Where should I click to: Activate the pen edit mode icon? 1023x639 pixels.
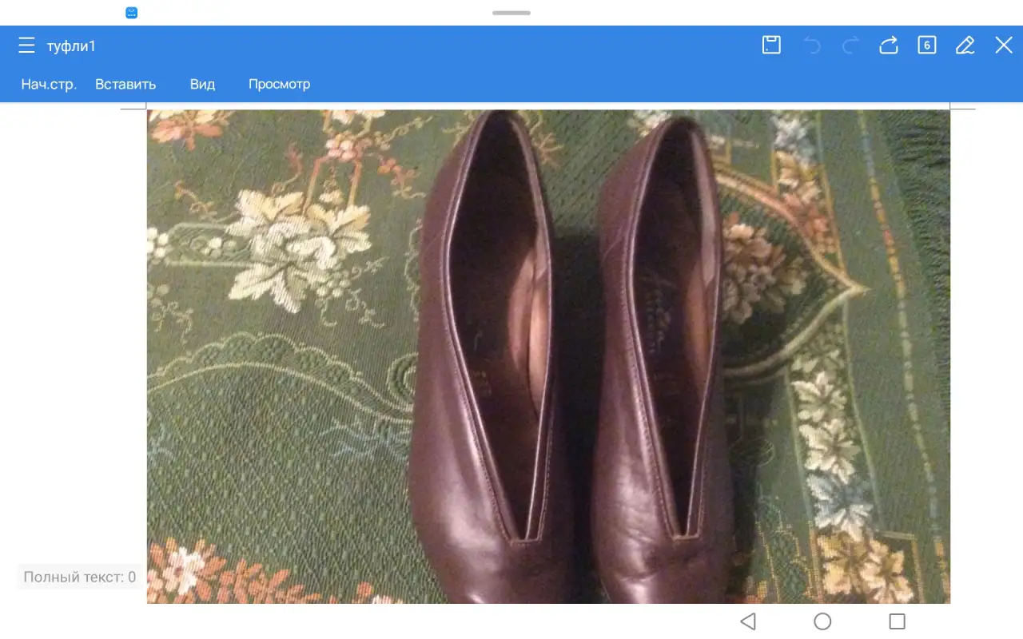tap(965, 45)
